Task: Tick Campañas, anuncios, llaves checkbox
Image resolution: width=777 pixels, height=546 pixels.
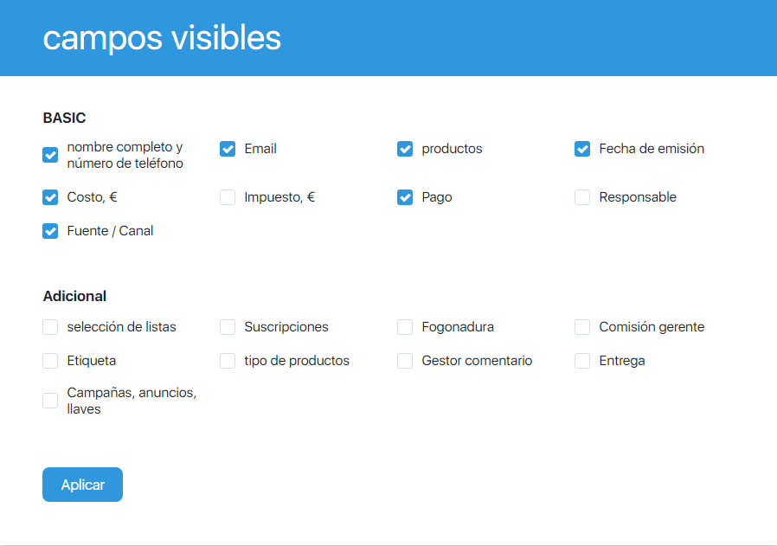Action: click(x=50, y=401)
